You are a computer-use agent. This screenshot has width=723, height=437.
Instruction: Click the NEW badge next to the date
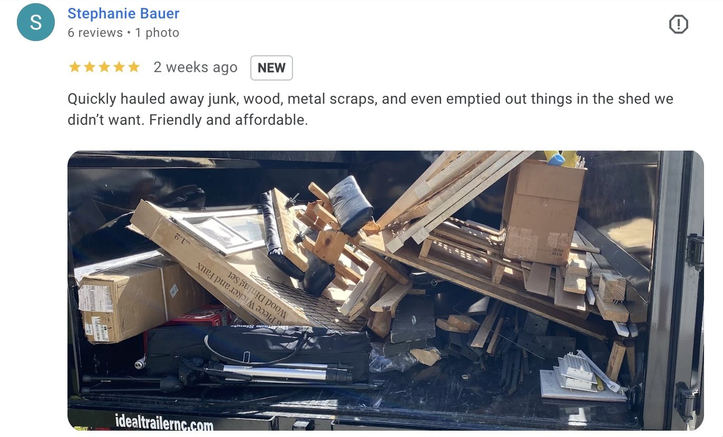271,68
